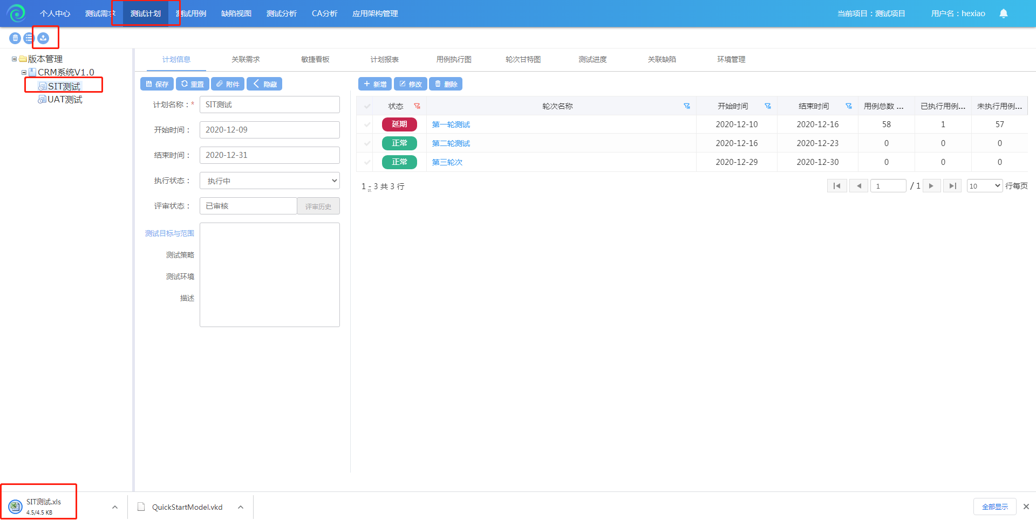
Task: Switch to the 敏捷看板 tab
Action: 315,59
